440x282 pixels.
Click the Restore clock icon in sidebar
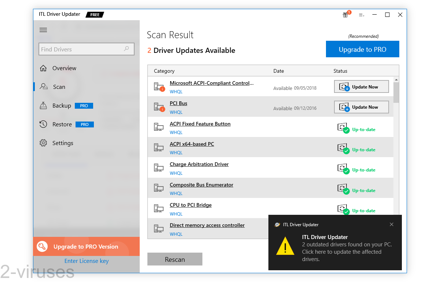(x=43, y=124)
